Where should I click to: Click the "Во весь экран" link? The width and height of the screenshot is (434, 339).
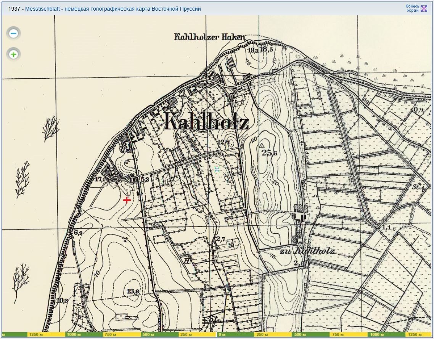pyautogui.click(x=412, y=9)
